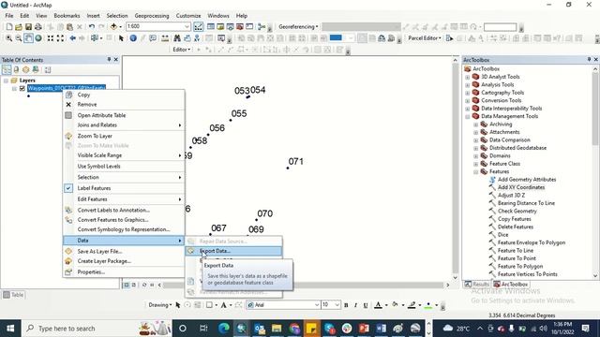600x337 pixels.
Task: Go back to previous extent
Action: point(72,38)
